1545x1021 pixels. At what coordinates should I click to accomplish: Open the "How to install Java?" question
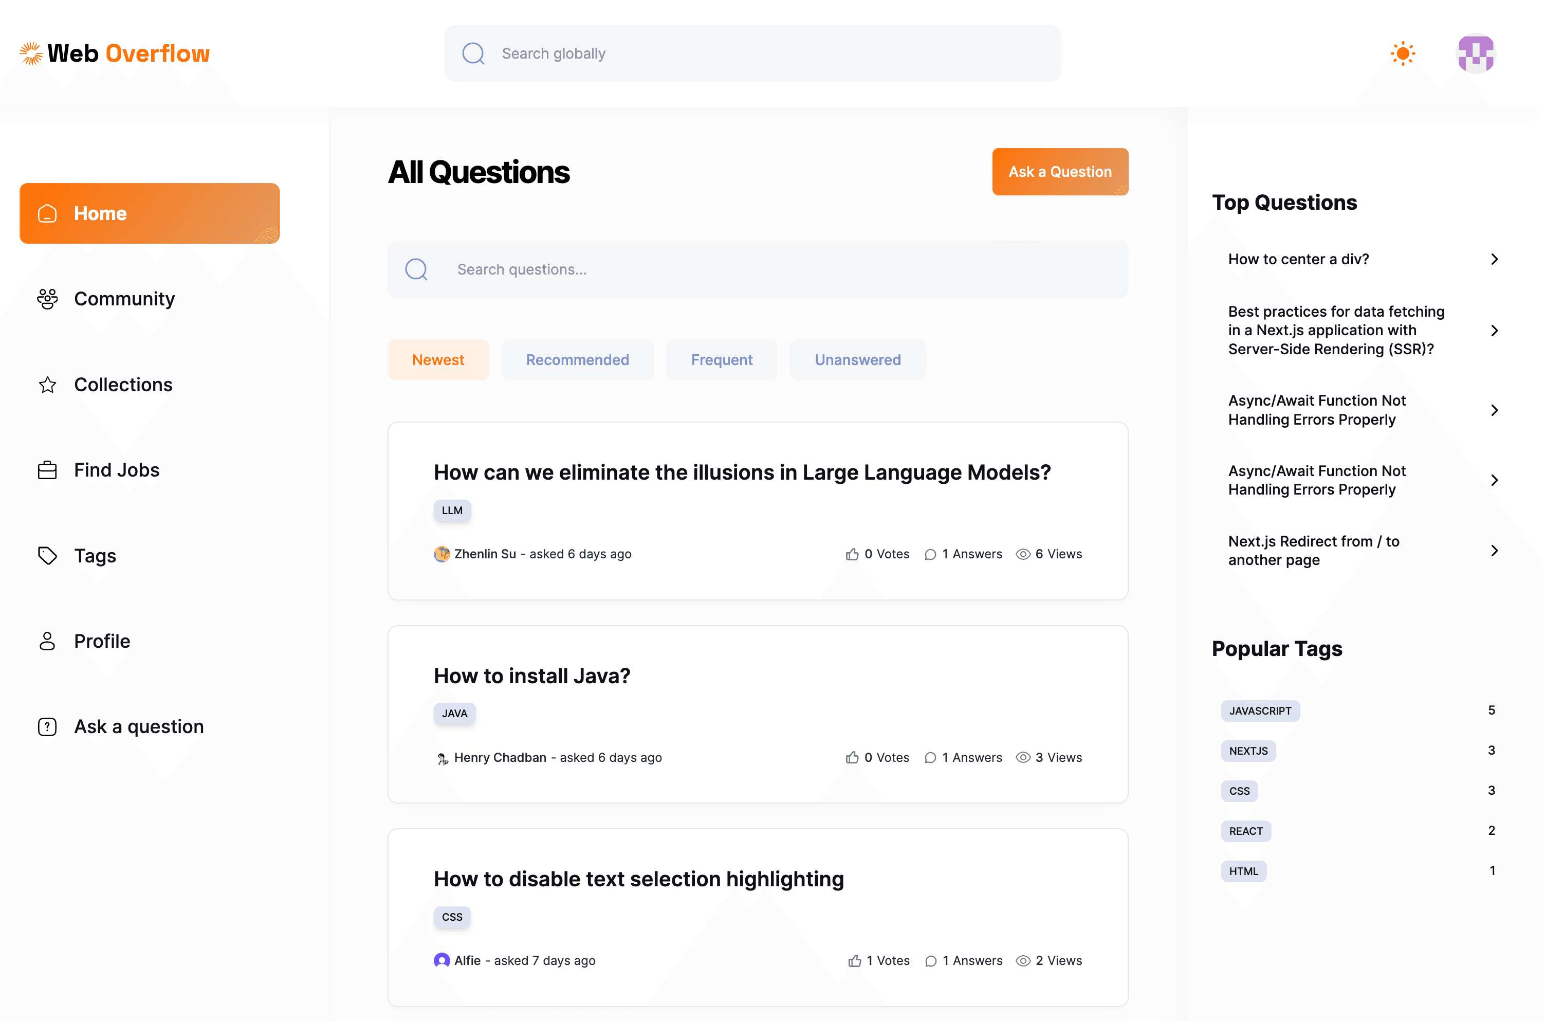(x=531, y=676)
